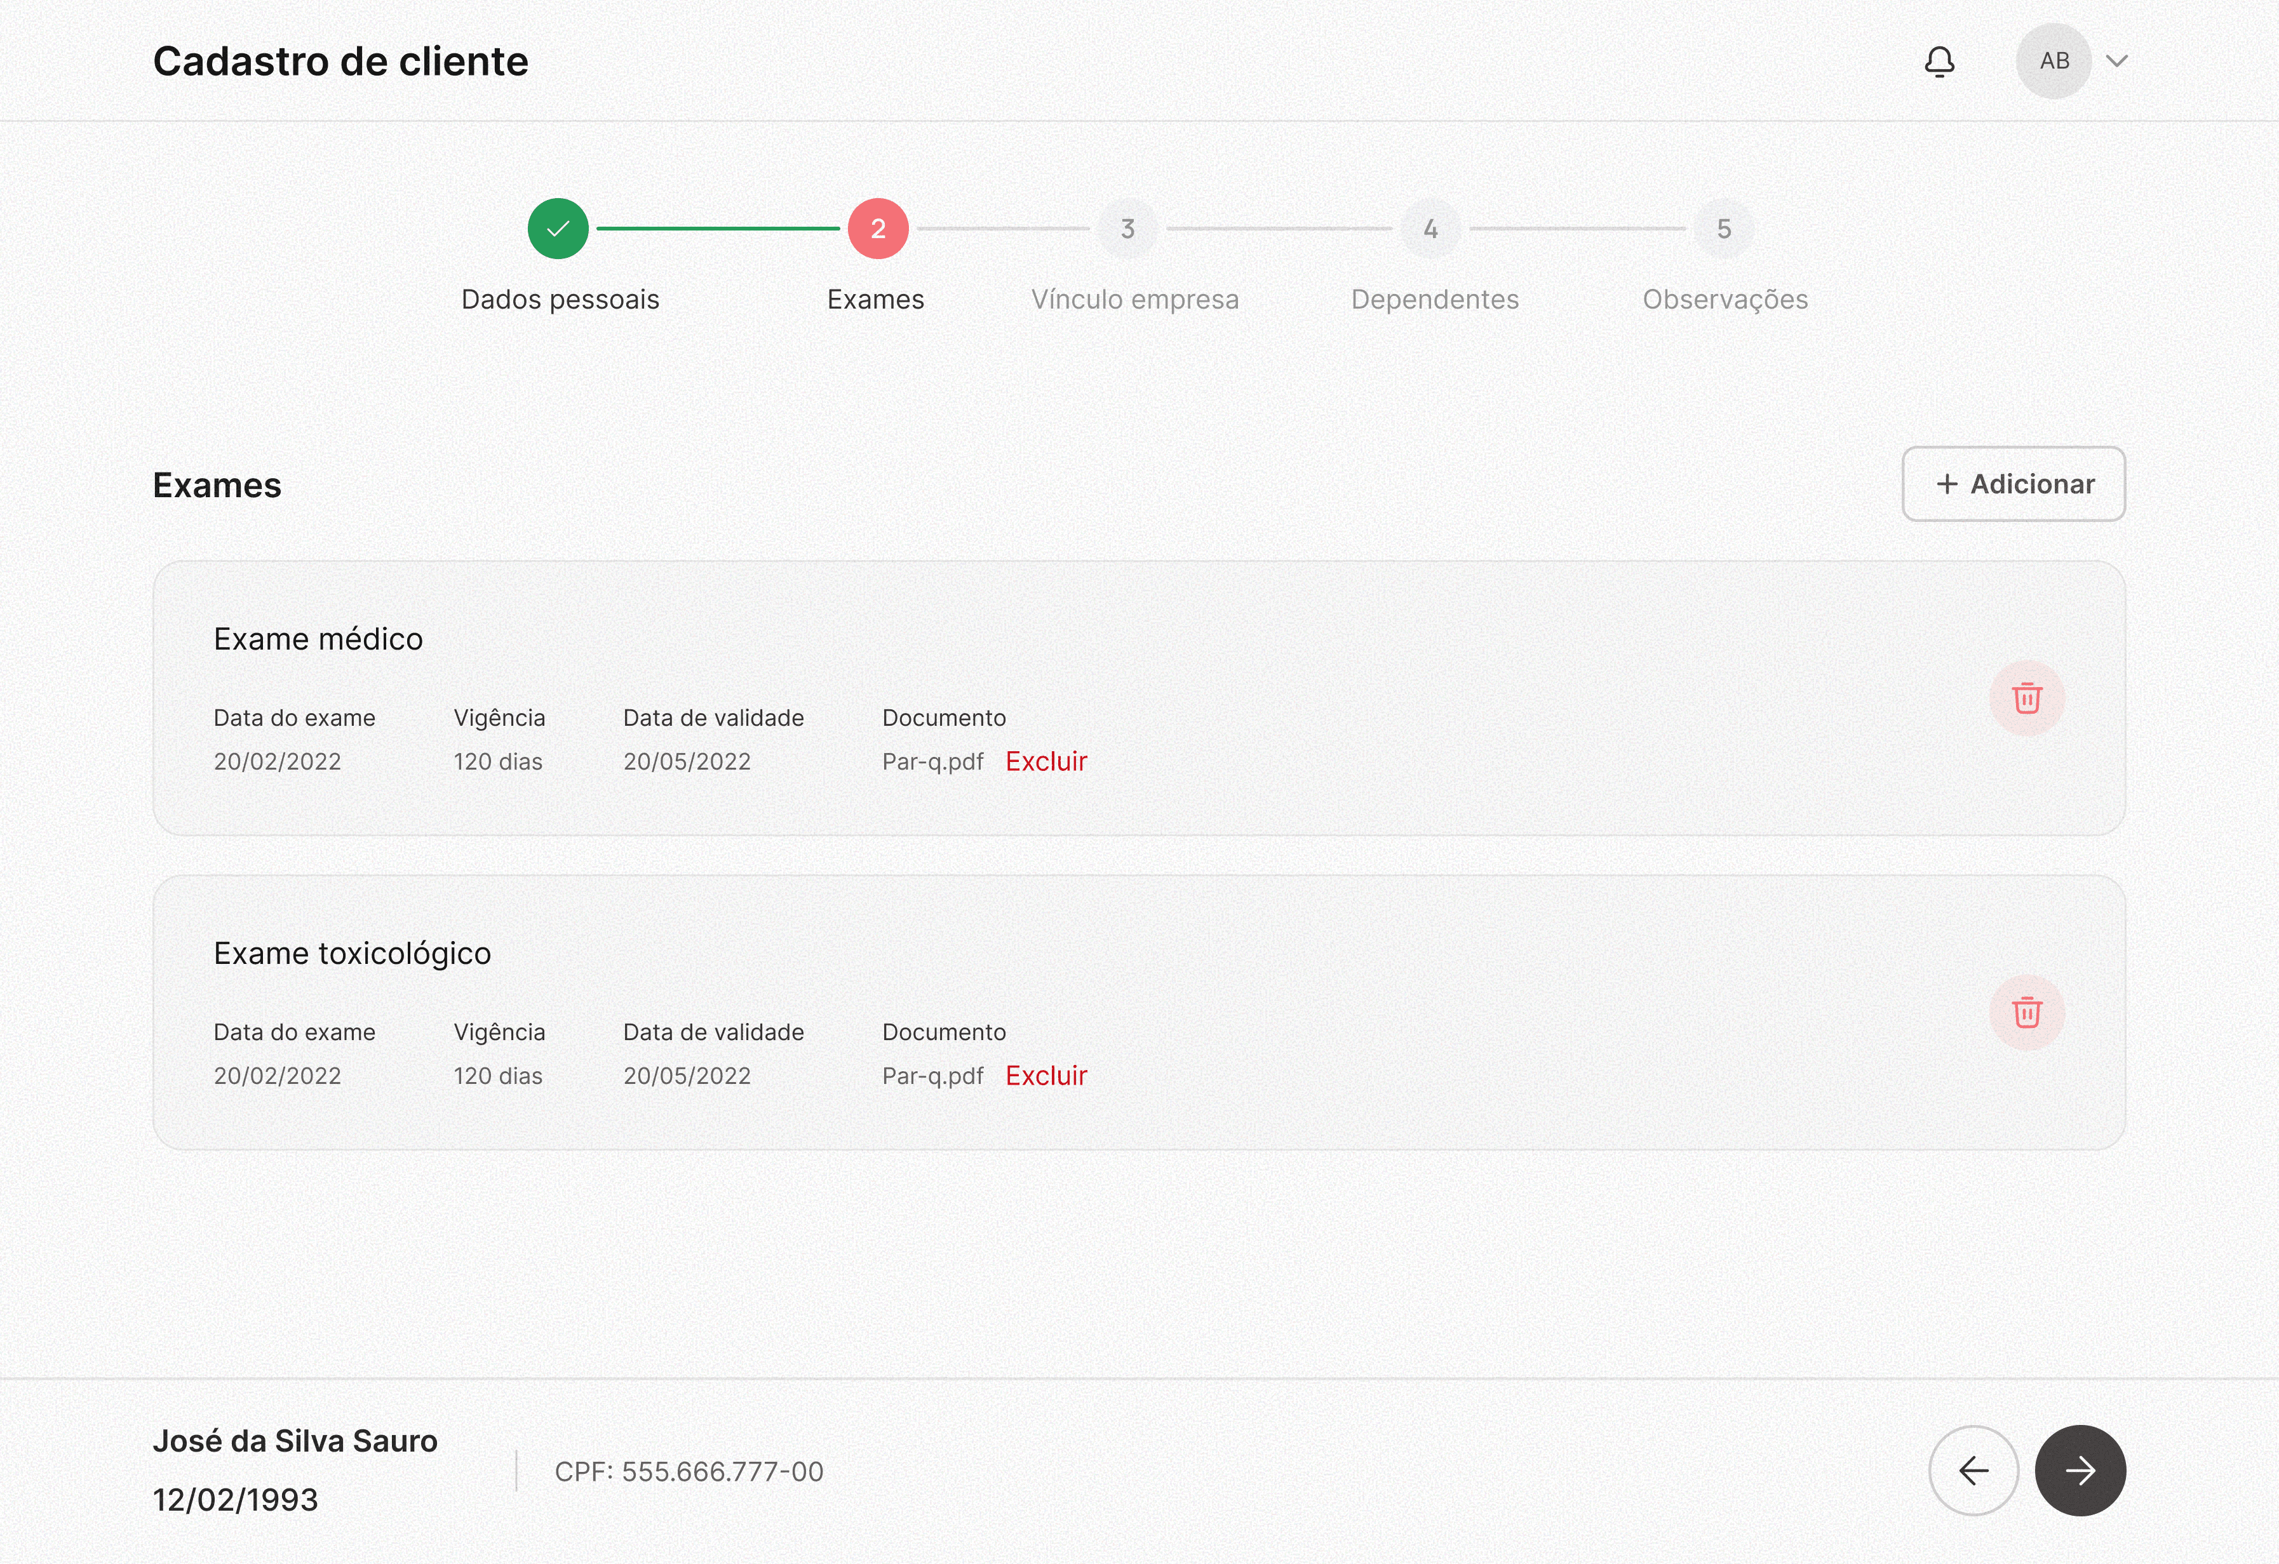Open the notifications bell
The height and width of the screenshot is (1564, 2279).
(x=1939, y=61)
